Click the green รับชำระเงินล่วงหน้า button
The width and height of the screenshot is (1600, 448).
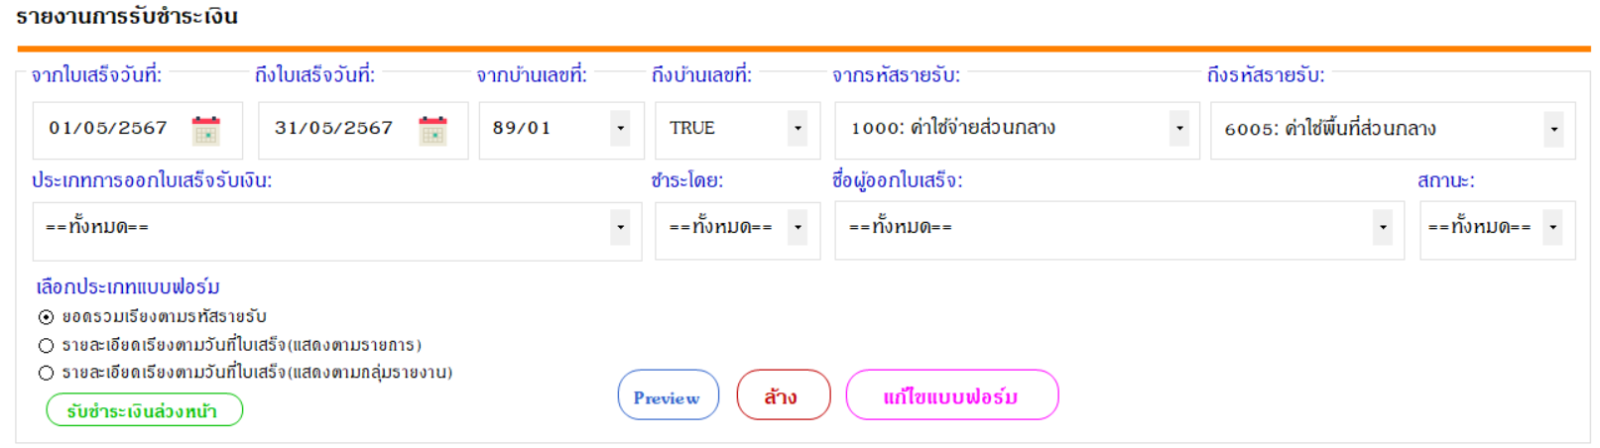[x=144, y=410]
